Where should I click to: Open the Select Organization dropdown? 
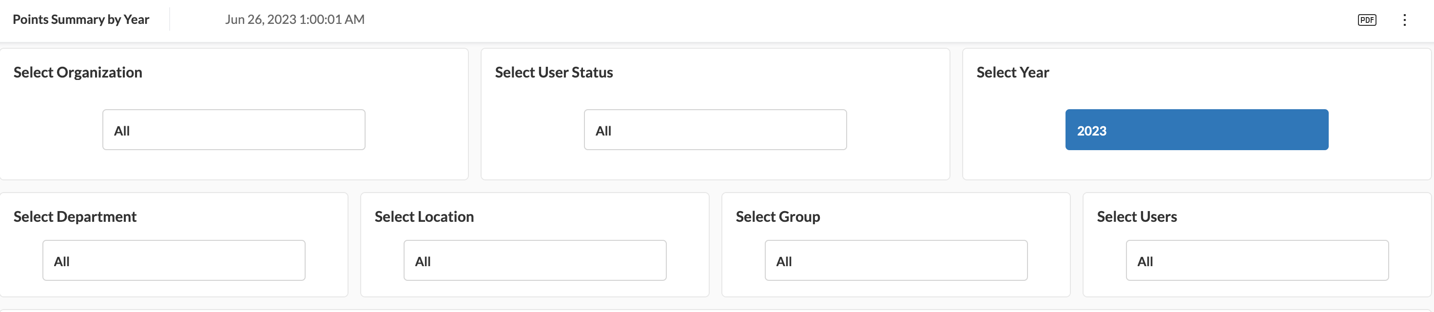tap(234, 130)
